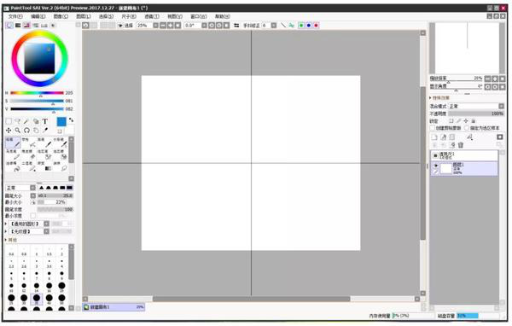Select the move tool
This screenshot has width=512, height=326.
click(9, 131)
